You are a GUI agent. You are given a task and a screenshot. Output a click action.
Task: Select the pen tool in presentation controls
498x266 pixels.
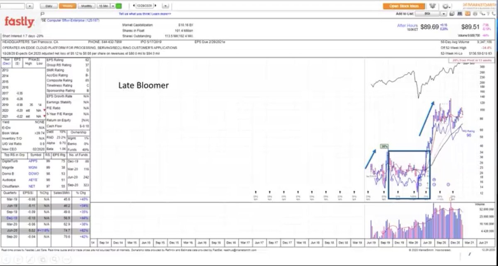point(32,259)
